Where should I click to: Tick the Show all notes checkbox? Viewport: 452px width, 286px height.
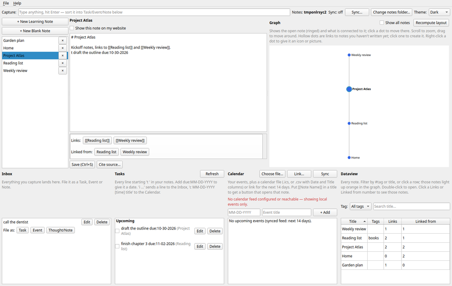point(382,23)
